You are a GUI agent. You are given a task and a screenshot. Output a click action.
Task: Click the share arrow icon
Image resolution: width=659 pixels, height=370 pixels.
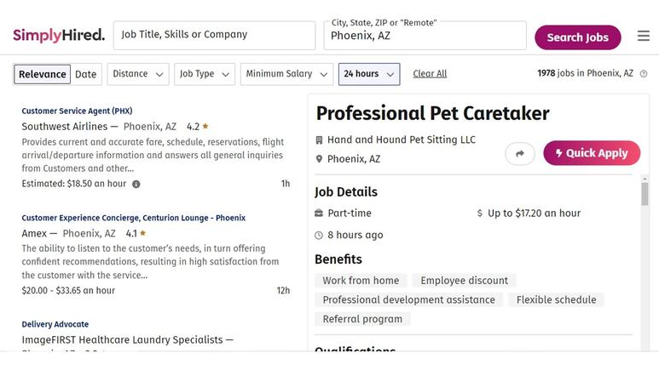pos(520,154)
